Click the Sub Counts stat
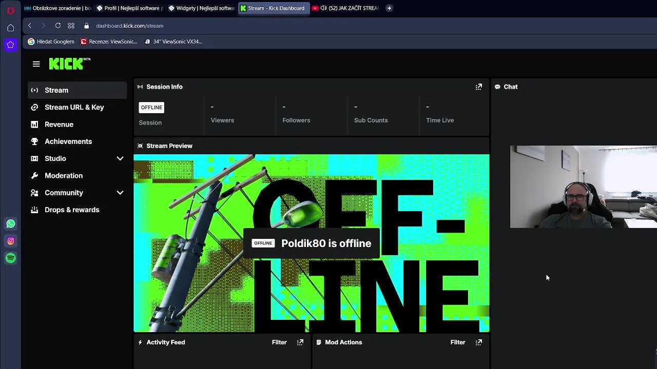Viewport: 657px width, 369px height. (x=371, y=114)
